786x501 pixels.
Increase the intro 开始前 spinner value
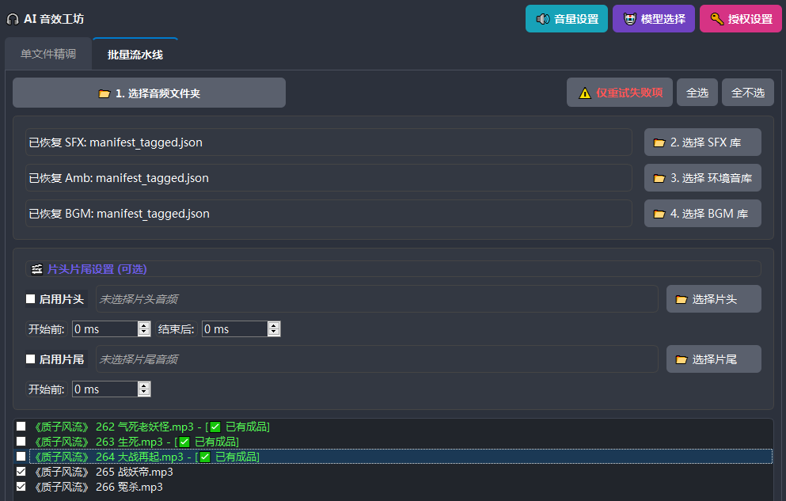[144, 325]
